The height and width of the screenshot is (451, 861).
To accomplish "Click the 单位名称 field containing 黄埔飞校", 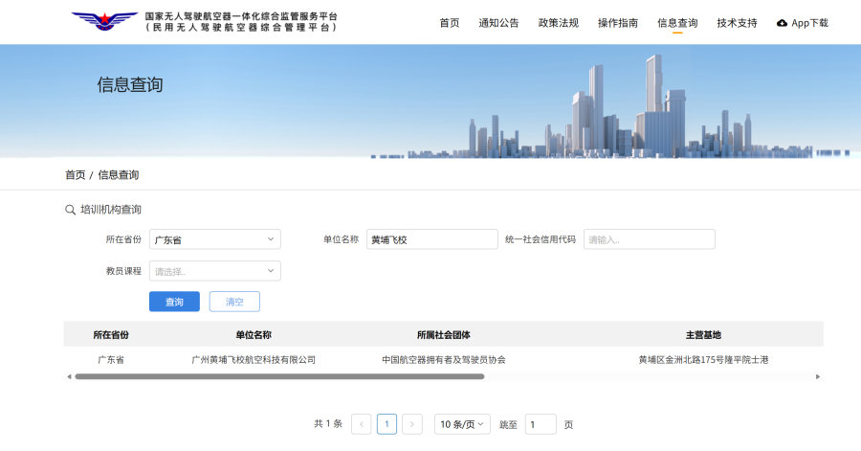I will (432, 239).
